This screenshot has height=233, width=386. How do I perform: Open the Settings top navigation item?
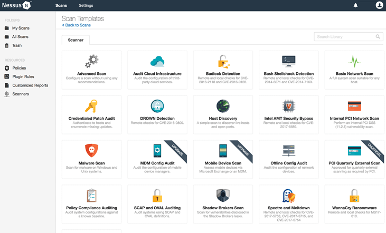[x=86, y=5]
